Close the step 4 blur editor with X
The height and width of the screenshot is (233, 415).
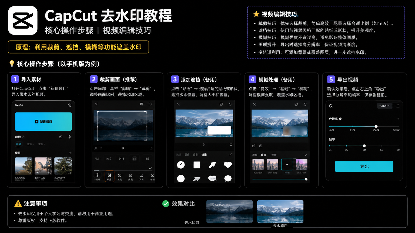(254, 104)
